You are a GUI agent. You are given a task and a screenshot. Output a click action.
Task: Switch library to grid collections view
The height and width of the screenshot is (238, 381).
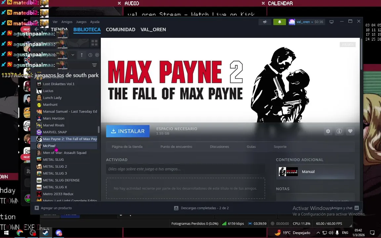(94, 43)
